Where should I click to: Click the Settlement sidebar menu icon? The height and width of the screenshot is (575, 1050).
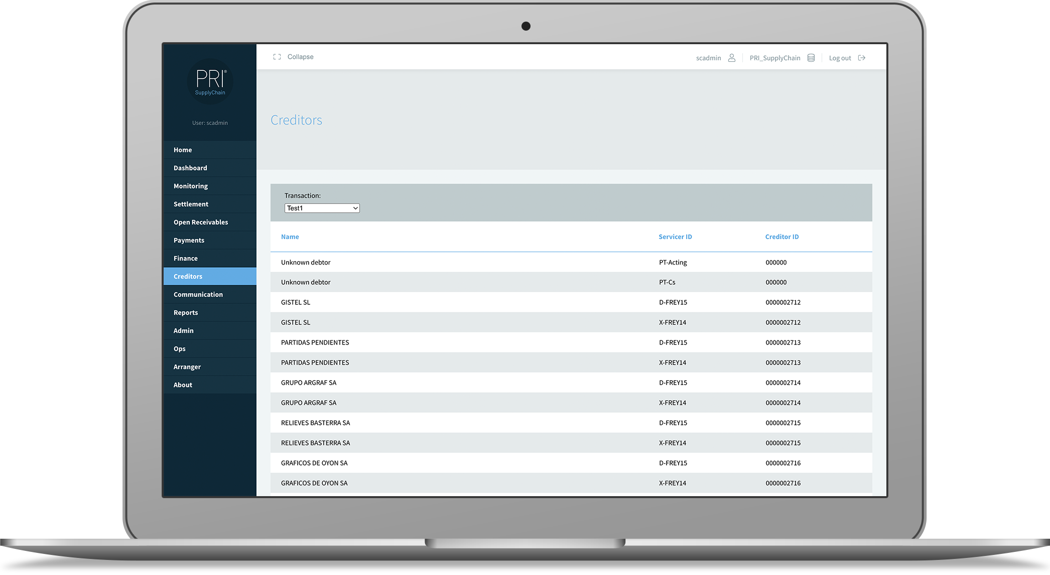191,204
